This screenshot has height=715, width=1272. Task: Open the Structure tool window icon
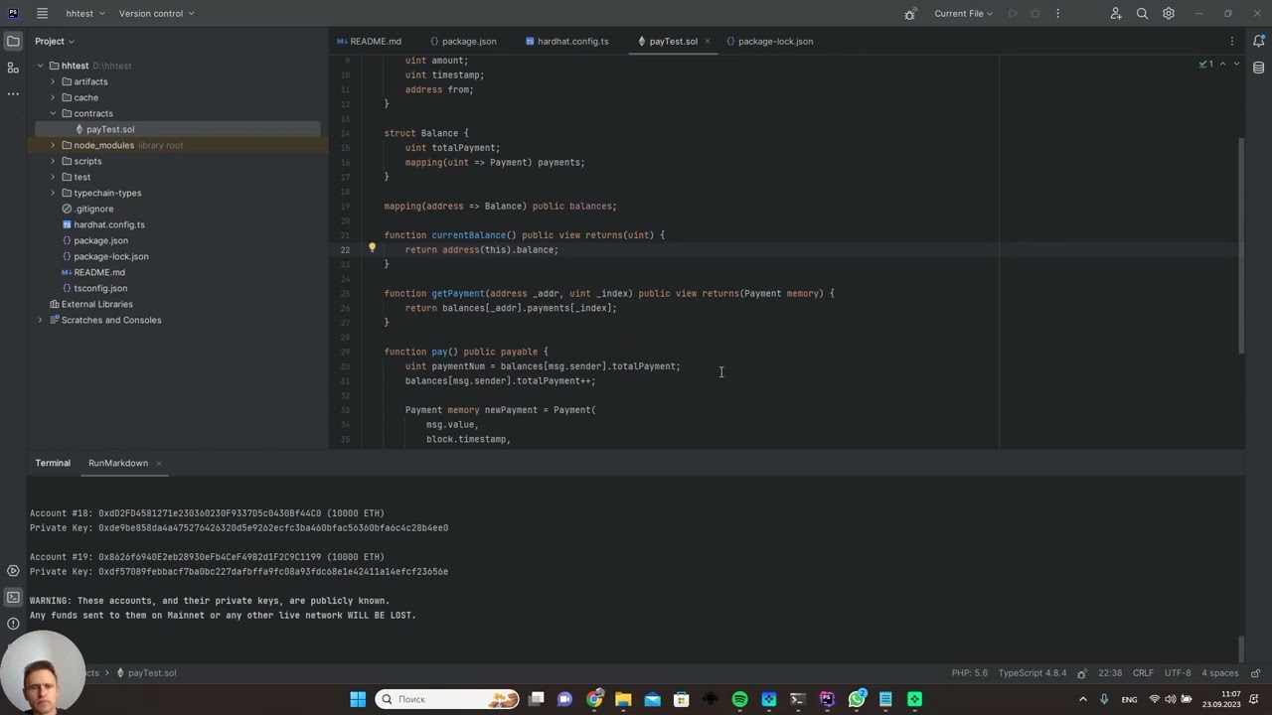13,68
